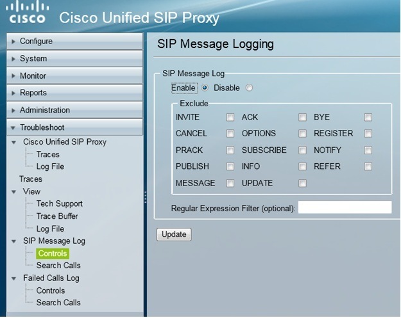Screen dimensions: 401x318
Task: Collapse the Failed Calls Log tree node arrow
Action: tap(14, 278)
